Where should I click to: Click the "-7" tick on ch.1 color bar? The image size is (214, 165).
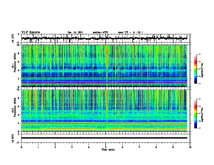click(x=199, y=84)
